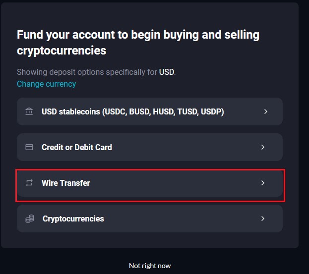This screenshot has width=309, height=274.
Task: Click the card icon for Credit or Debit Card
Action: tap(29, 147)
